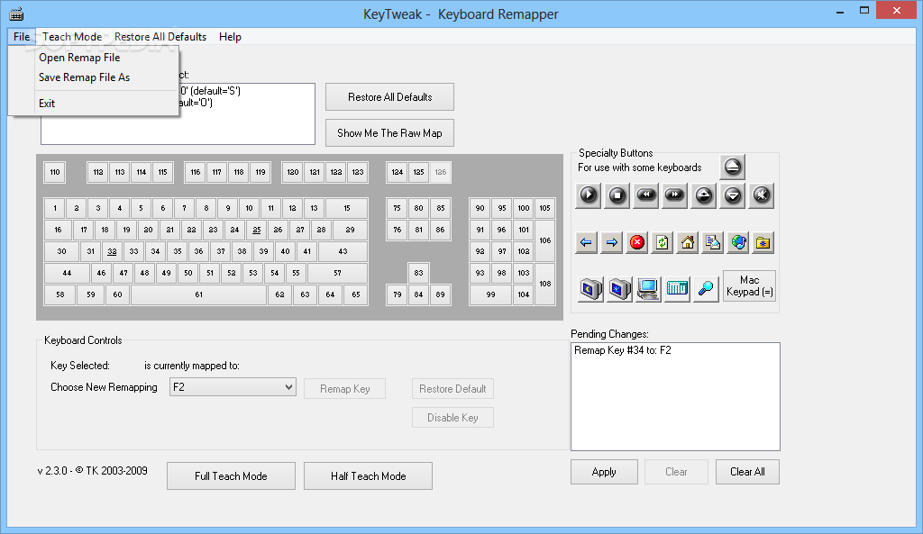Image resolution: width=923 pixels, height=534 pixels.
Task: Click the Eject specialty button
Action: pyautogui.click(x=732, y=167)
